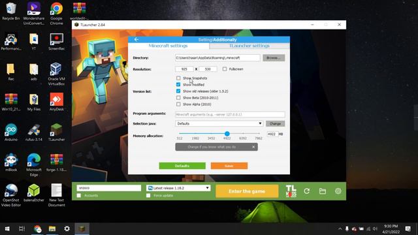This screenshot has height=235, width=418.
Task: Open File Explorer from taskbar
Action: point(52,228)
